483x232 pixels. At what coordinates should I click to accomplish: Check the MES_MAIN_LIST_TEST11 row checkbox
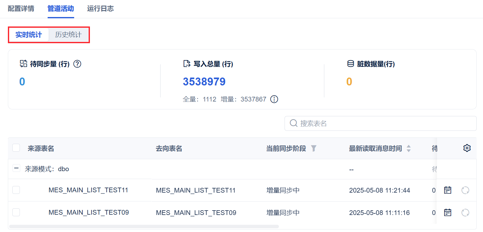coord(16,190)
